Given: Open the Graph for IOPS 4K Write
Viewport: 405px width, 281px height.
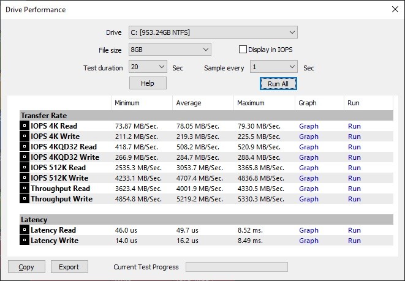Looking at the screenshot, I should coord(309,137).
